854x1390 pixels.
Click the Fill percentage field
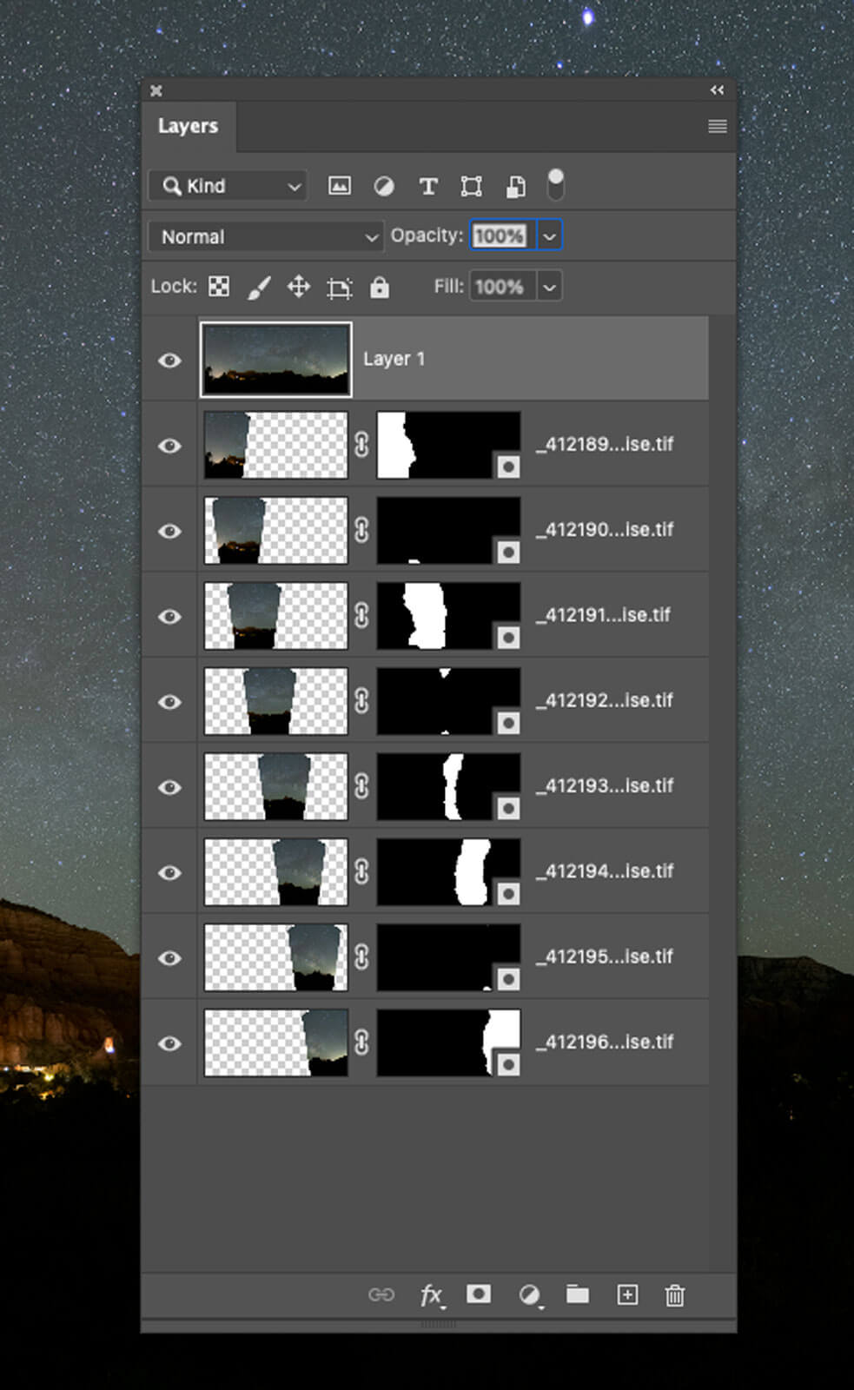click(x=500, y=287)
